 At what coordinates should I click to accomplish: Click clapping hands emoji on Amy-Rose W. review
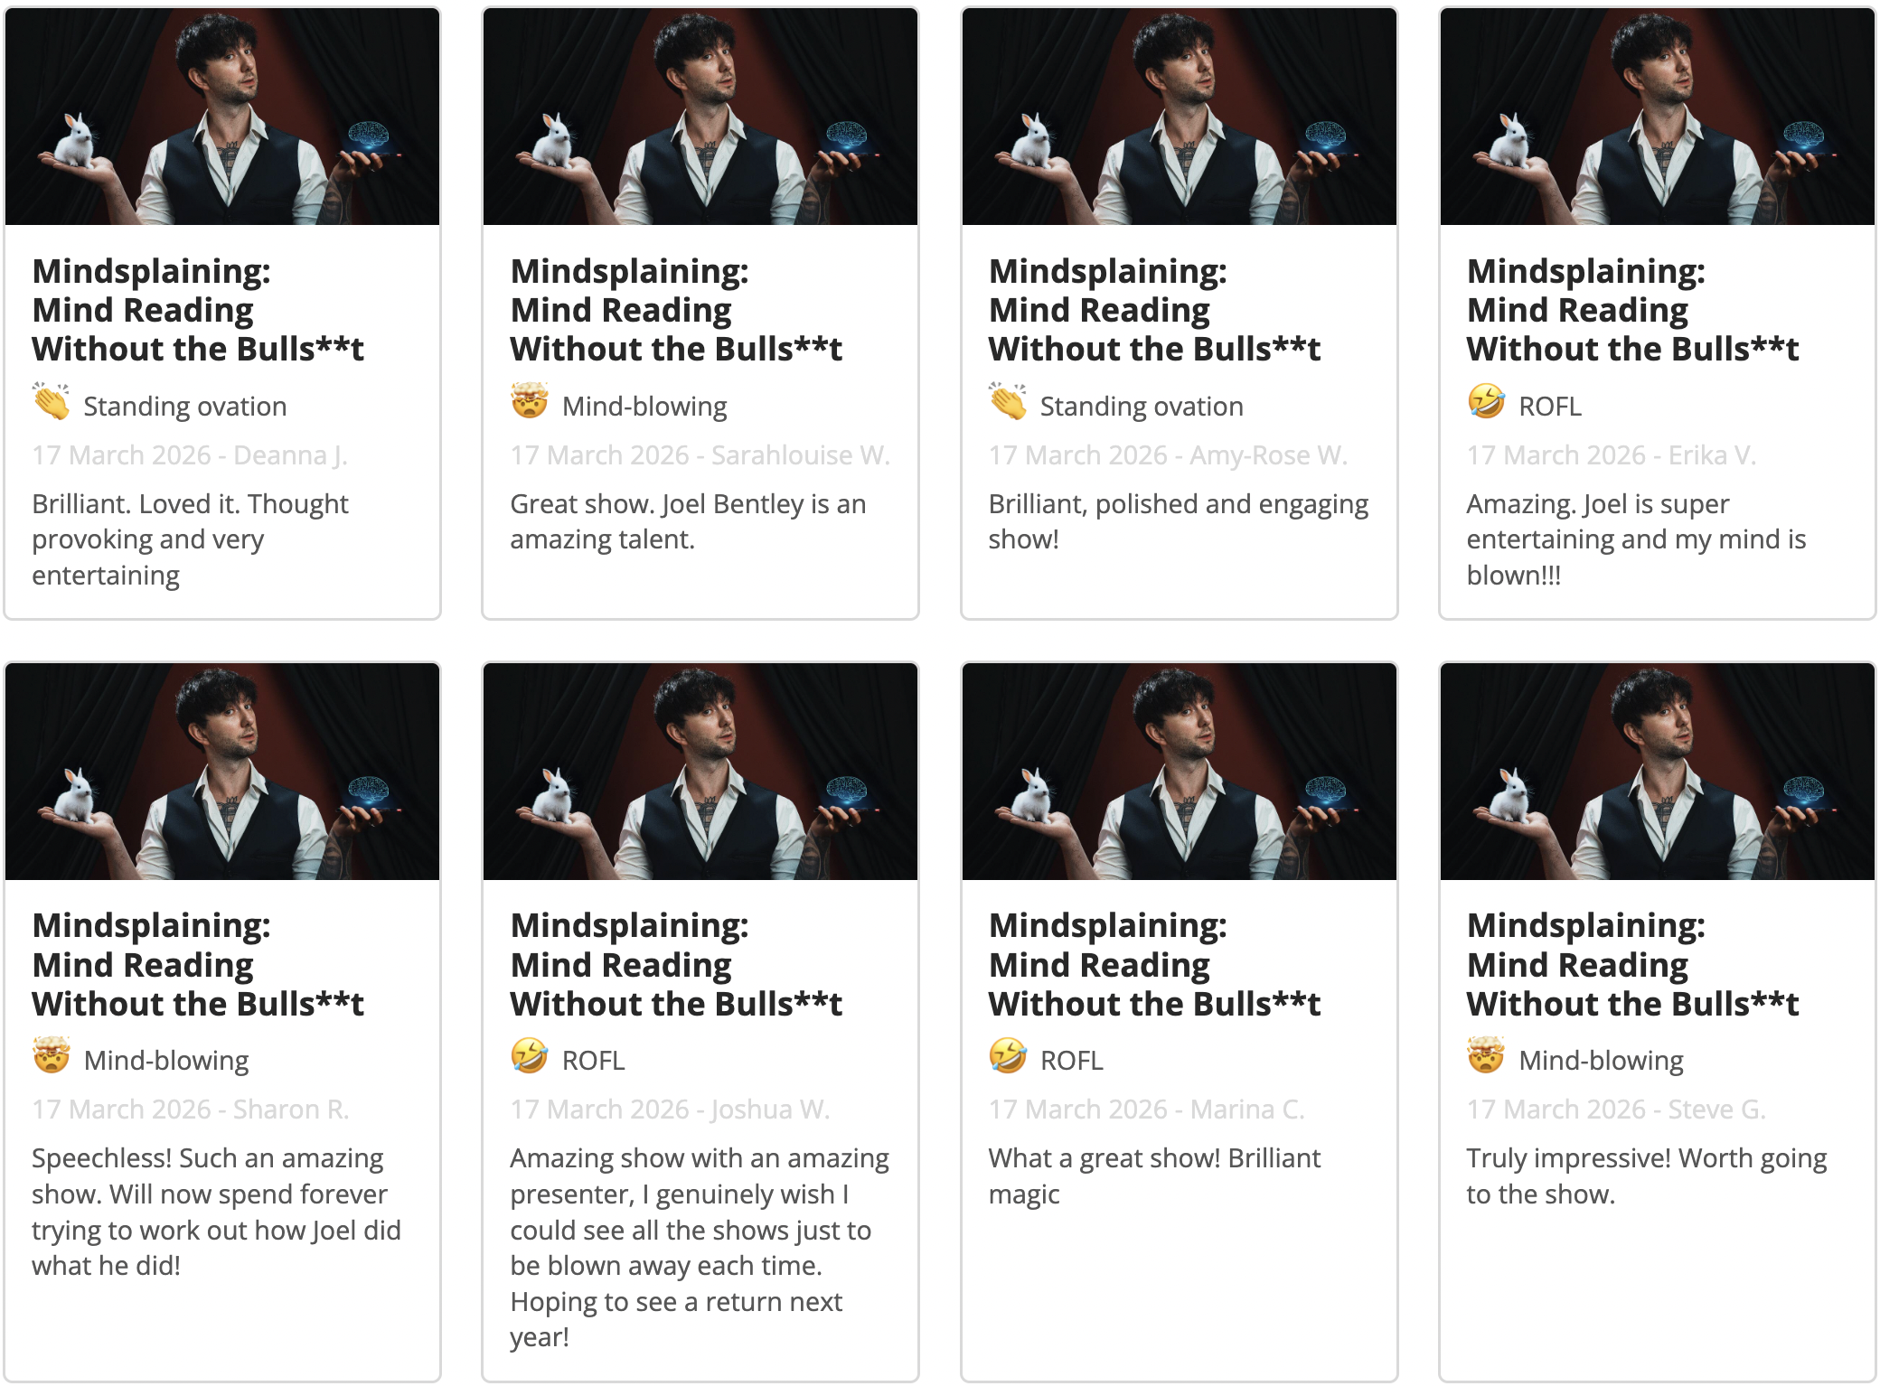(x=1008, y=402)
